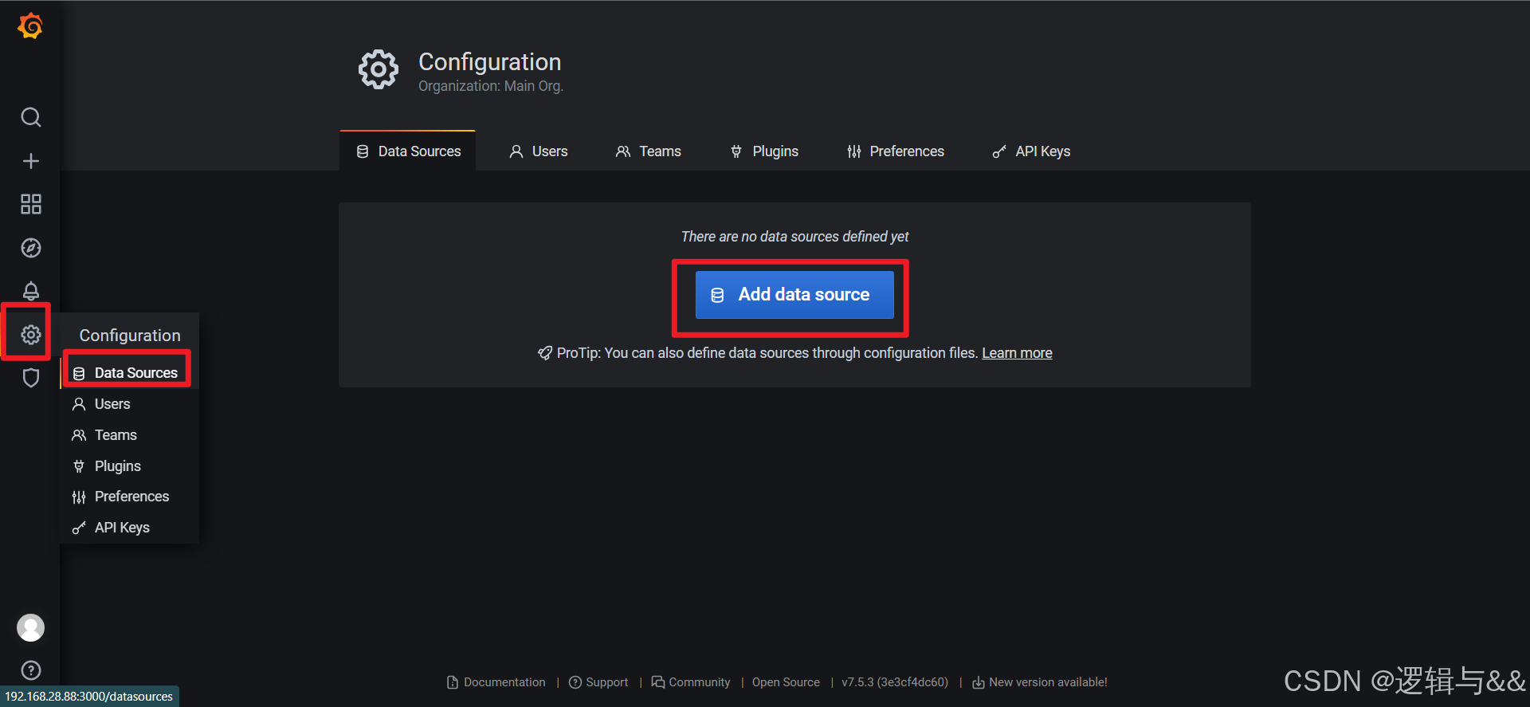Select Teams in the Configuration flyout
Viewport: 1530px width, 707px height.
click(x=129, y=435)
